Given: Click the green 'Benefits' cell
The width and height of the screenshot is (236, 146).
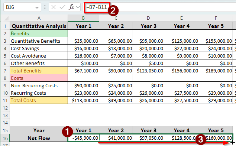Looking at the screenshot, I should (39, 33).
